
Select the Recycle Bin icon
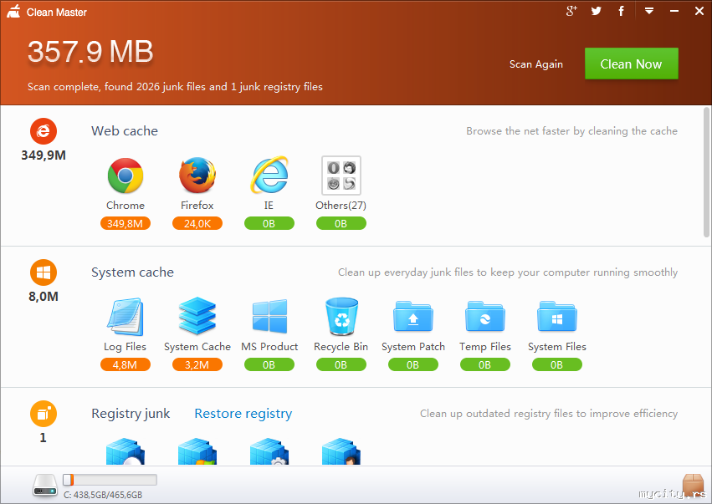coord(341,316)
